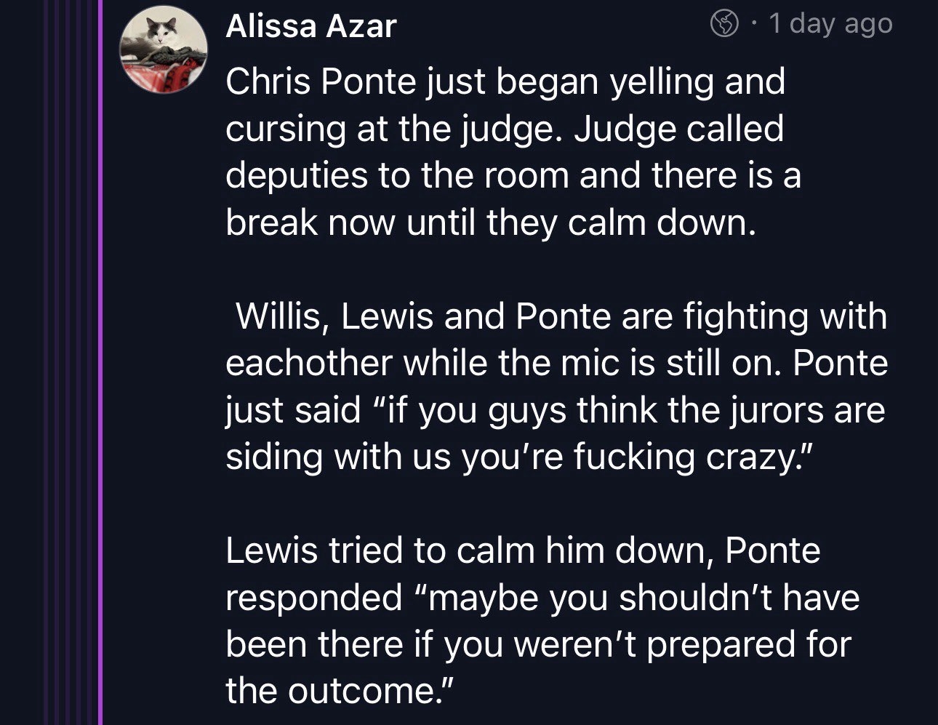Click the words "prepared for" near the post's end
The width and height of the screenshot is (938, 725).
[749, 644]
